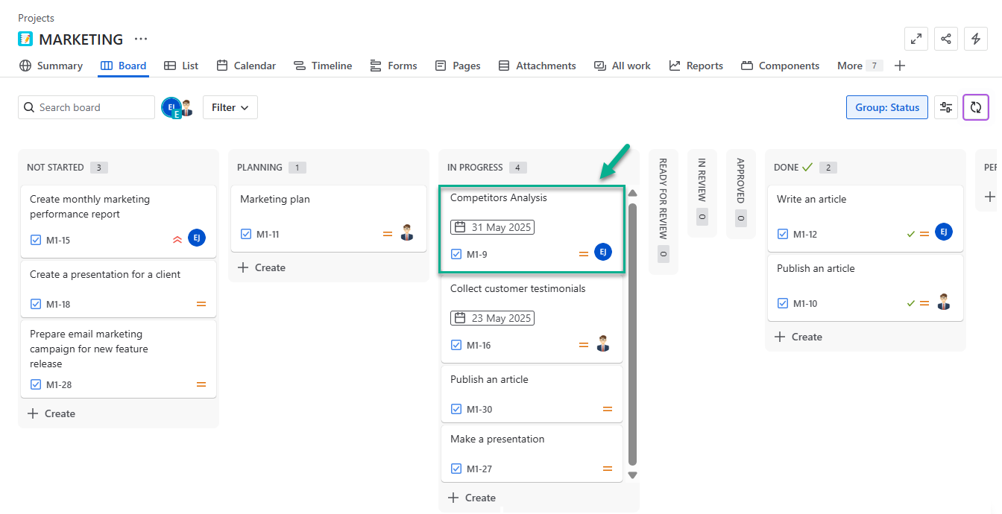Image resolution: width=1002 pixels, height=514 pixels.
Task: Click the task checkbox icon for M1-11
Action: pyautogui.click(x=247, y=234)
